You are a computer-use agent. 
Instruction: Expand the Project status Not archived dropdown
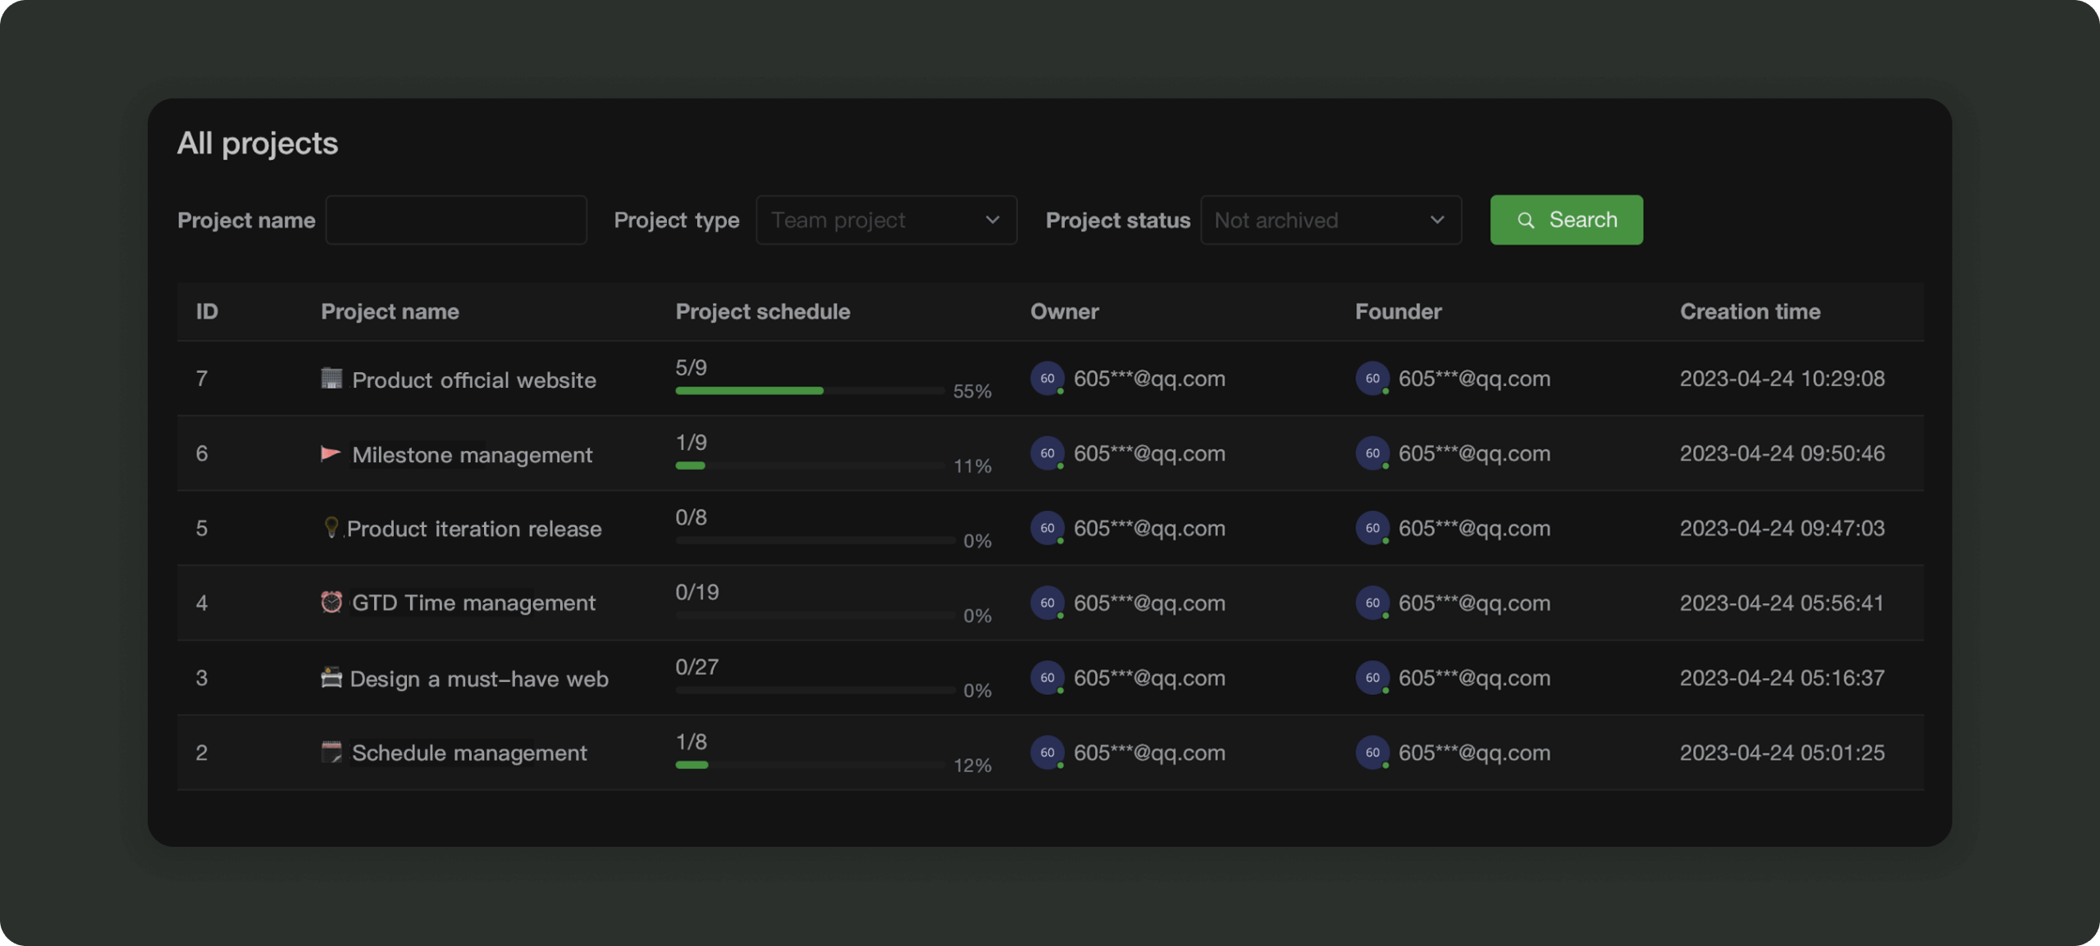1329,221
